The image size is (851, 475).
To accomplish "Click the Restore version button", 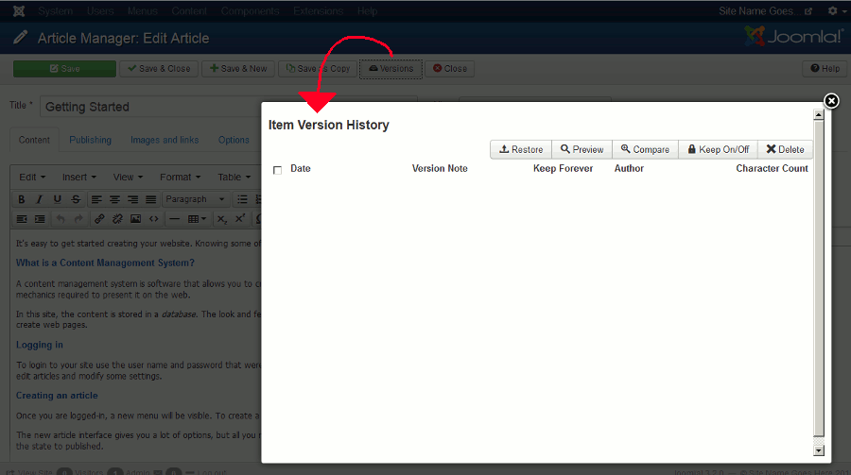I will click(x=521, y=149).
